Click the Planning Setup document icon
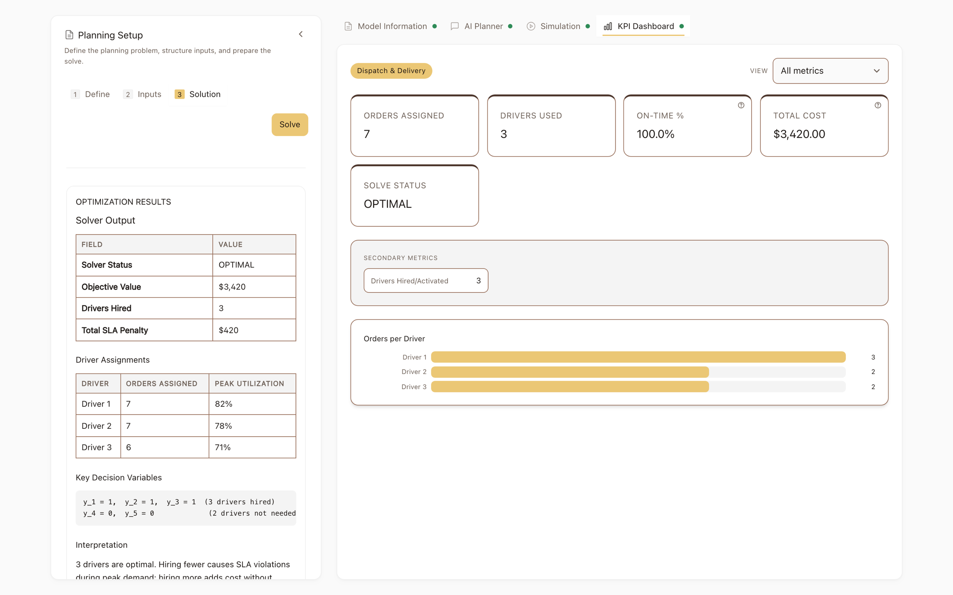This screenshot has height=595, width=953. pos(69,35)
